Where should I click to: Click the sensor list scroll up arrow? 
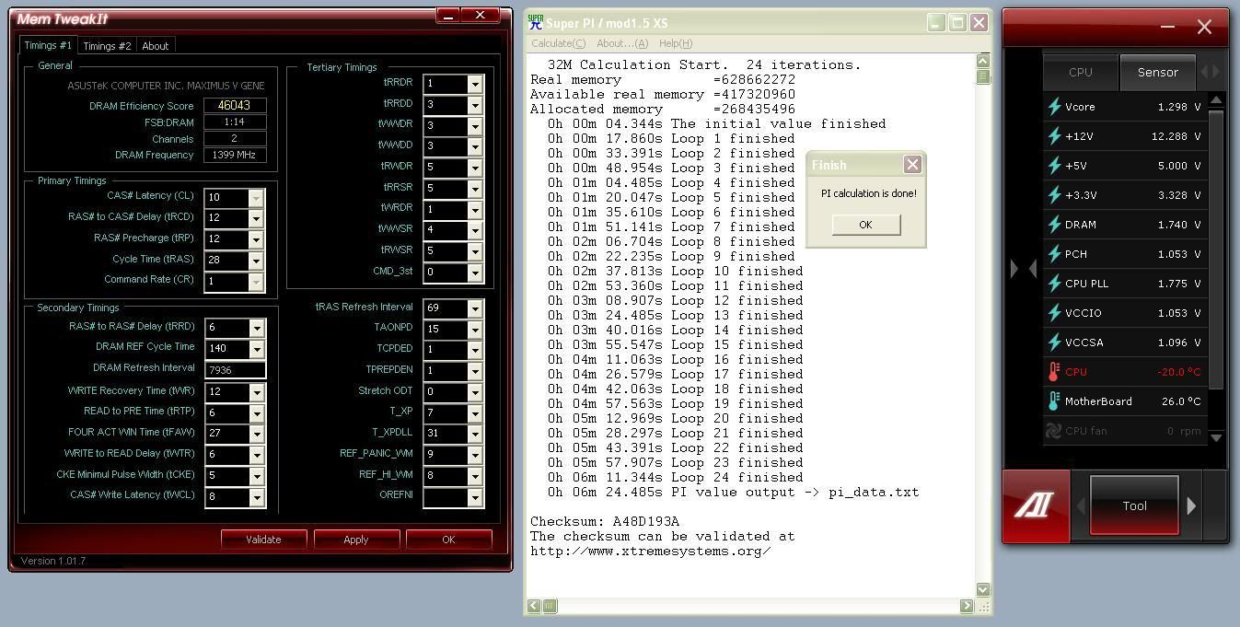(x=1216, y=99)
